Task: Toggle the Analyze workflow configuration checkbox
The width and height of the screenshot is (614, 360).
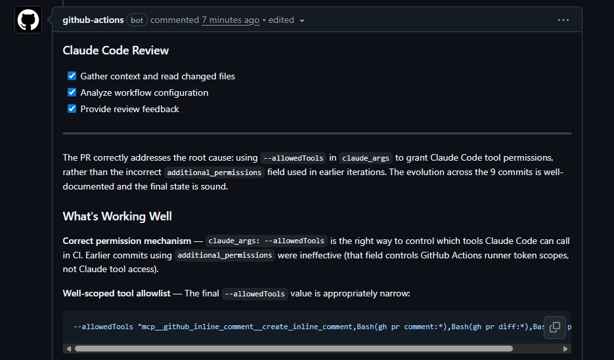Action: [72, 92]
